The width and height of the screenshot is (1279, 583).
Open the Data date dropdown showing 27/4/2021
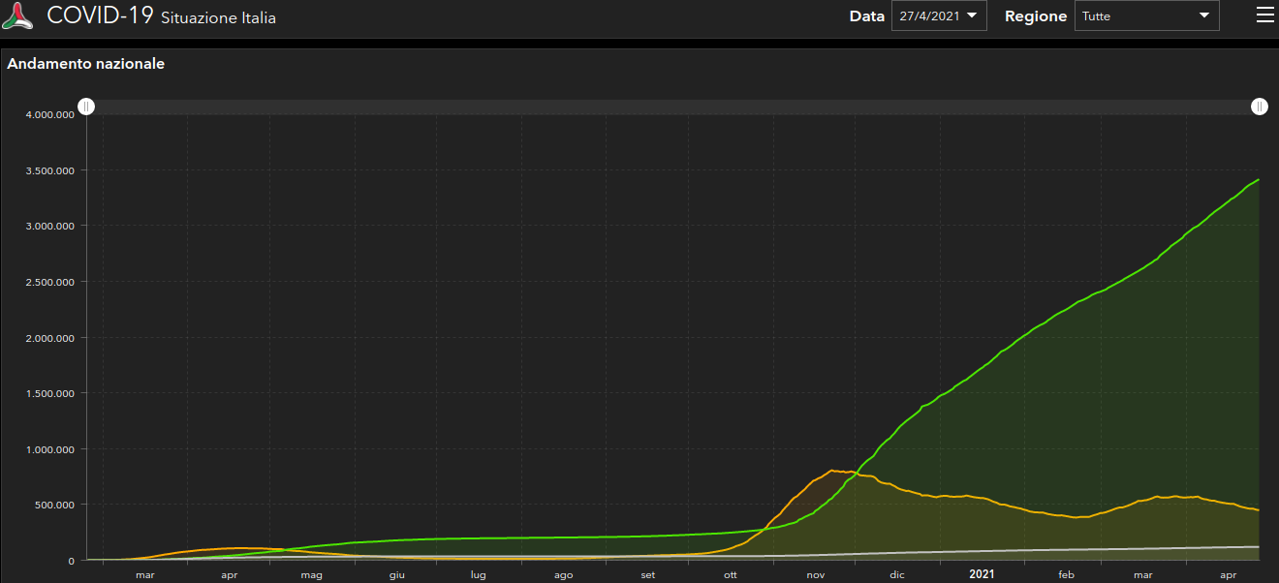938,15
